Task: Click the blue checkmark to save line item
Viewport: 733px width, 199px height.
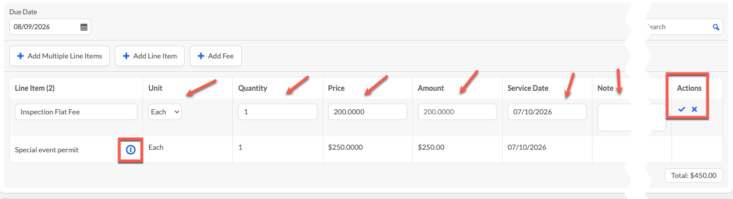Action: (682, 109)
